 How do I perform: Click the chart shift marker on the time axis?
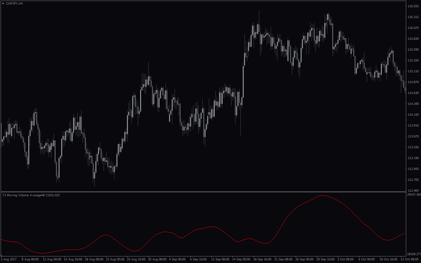(1, 255)
